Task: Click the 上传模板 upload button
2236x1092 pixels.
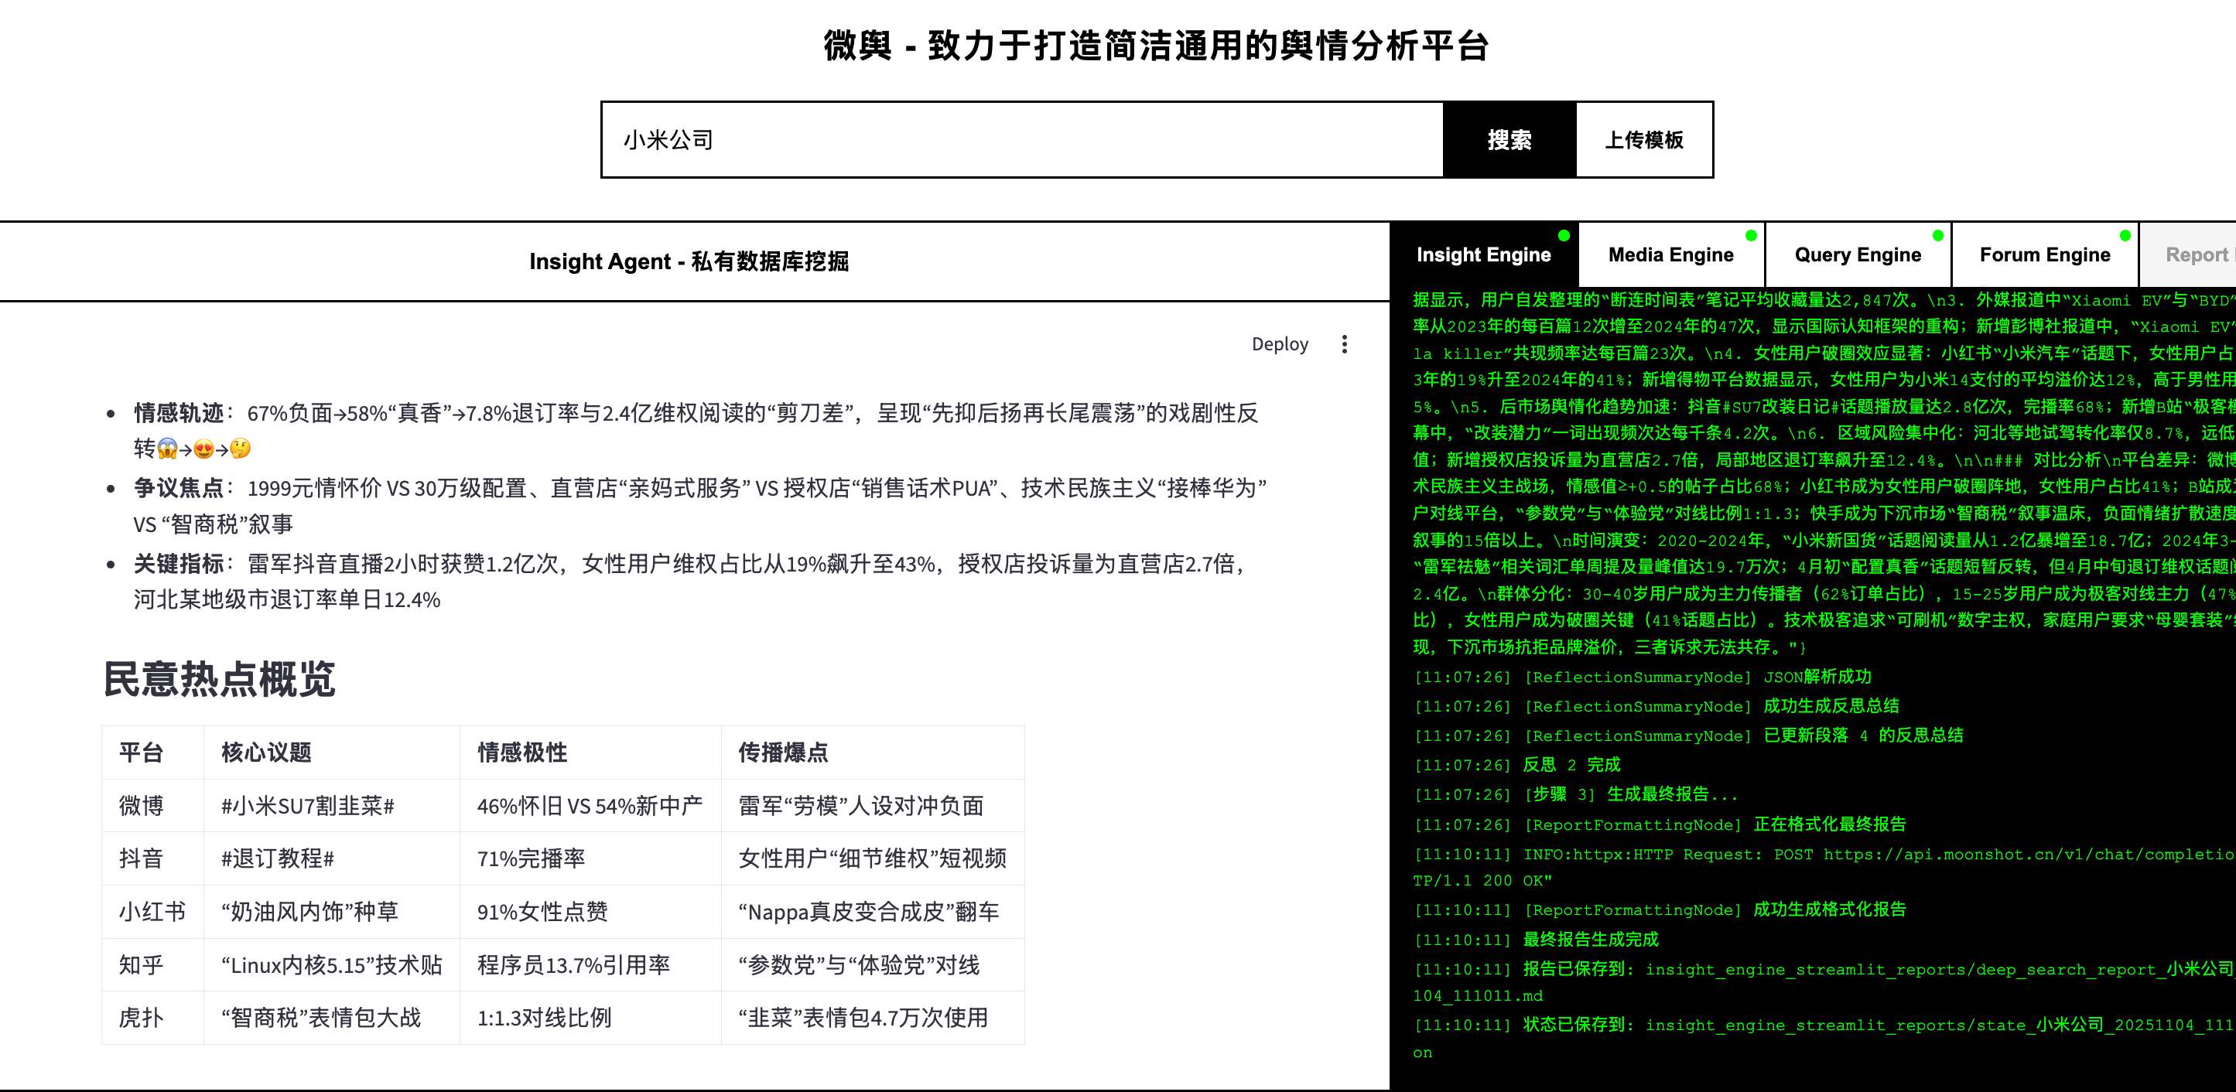Action: [x=1645, y=140]
